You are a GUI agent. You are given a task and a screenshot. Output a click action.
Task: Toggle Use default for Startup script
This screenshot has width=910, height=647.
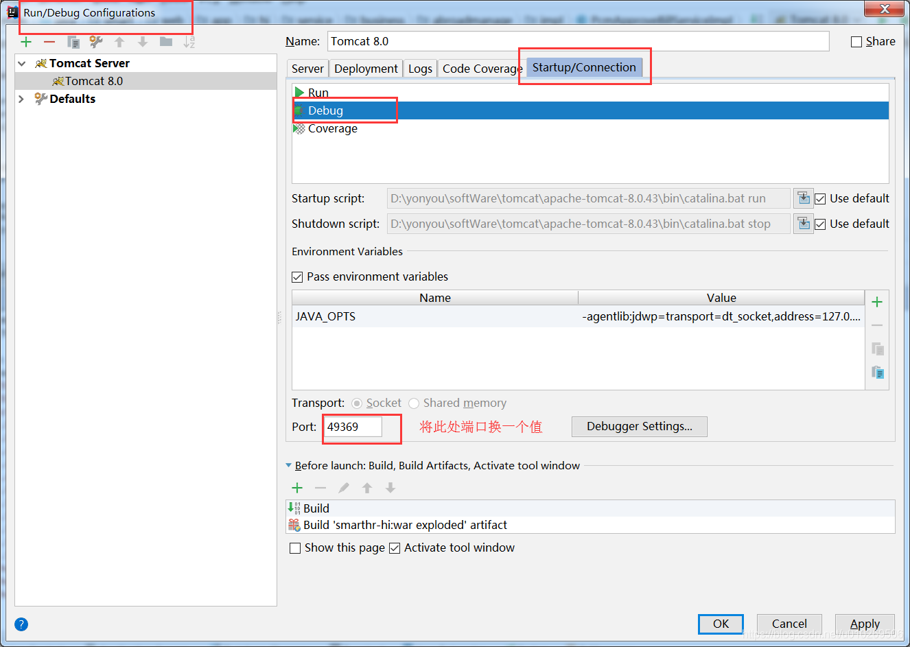coord(820,199)
